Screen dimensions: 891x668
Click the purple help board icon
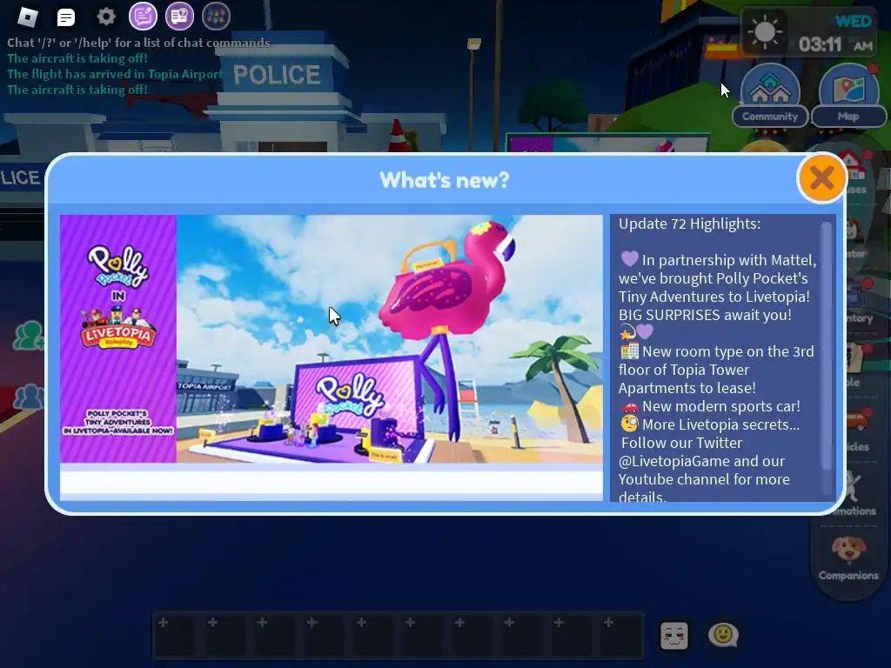point(179,16)
